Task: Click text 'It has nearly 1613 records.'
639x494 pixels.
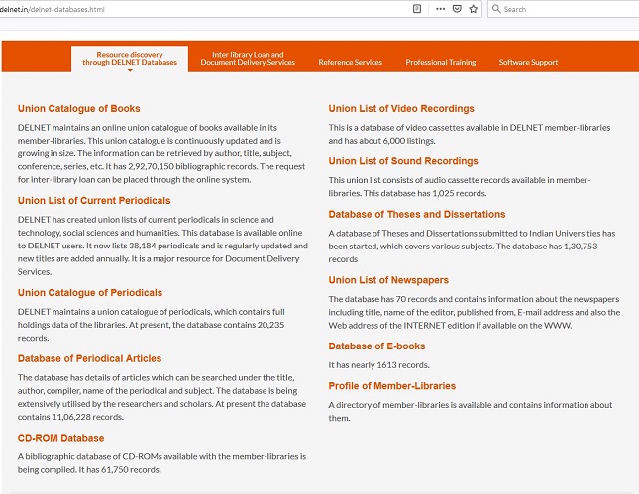Action: [x=379, y=365]
